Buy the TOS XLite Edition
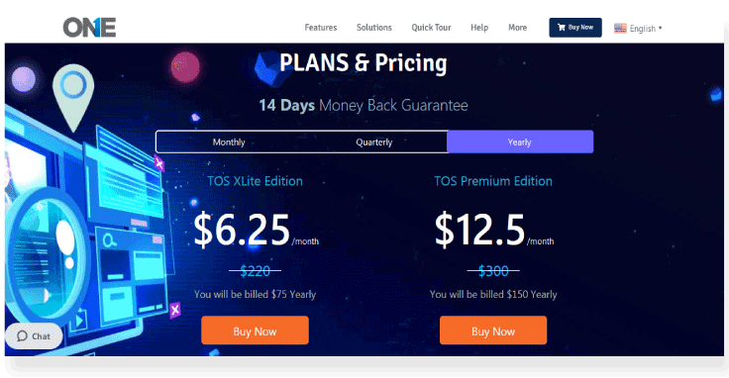The width and height of the screenshot is (729, 378). [x=255, y=331]
